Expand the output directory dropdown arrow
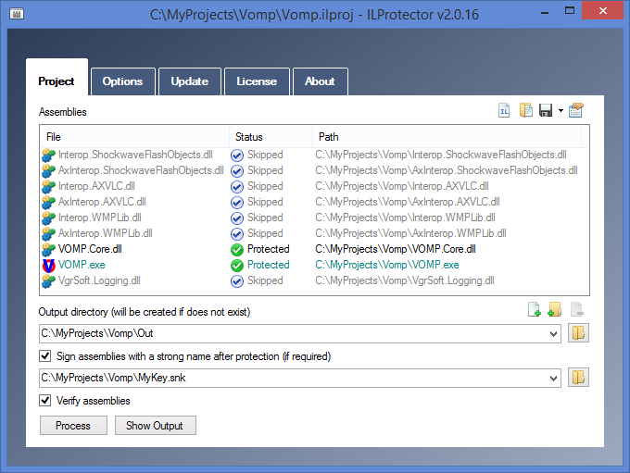The image size is (630, 473). (553, 333)
